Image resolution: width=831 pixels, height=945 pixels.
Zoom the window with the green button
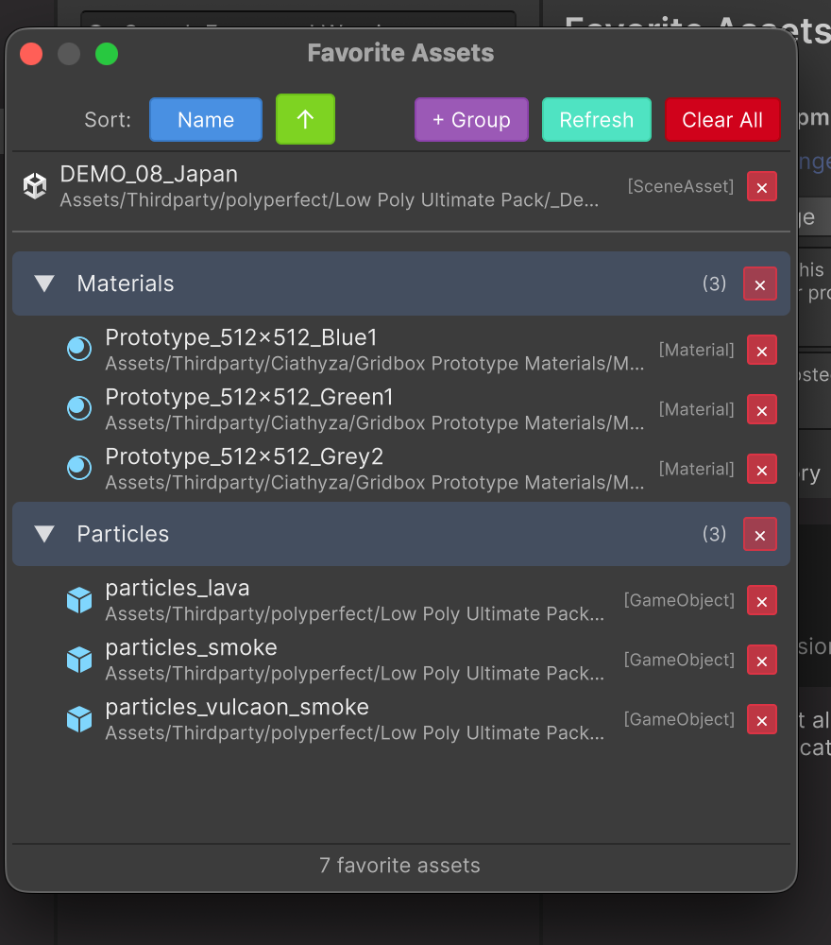coord(107,54)
